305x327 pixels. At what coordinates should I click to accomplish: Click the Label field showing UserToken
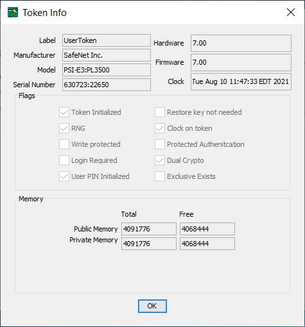click(107, 40)
